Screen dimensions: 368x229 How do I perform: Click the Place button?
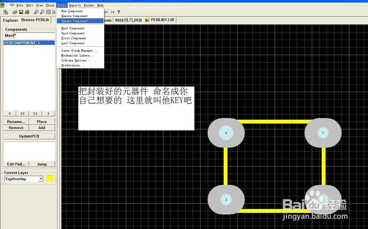pyautogui.click(x=42, y=121)
